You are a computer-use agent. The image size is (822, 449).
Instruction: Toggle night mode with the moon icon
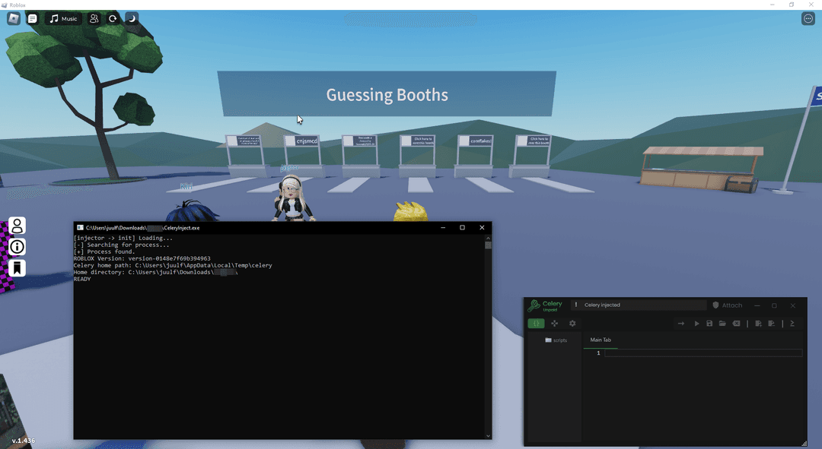point(131,17)
